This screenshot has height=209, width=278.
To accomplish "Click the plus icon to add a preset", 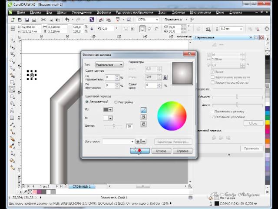I will tap(138, 142).
